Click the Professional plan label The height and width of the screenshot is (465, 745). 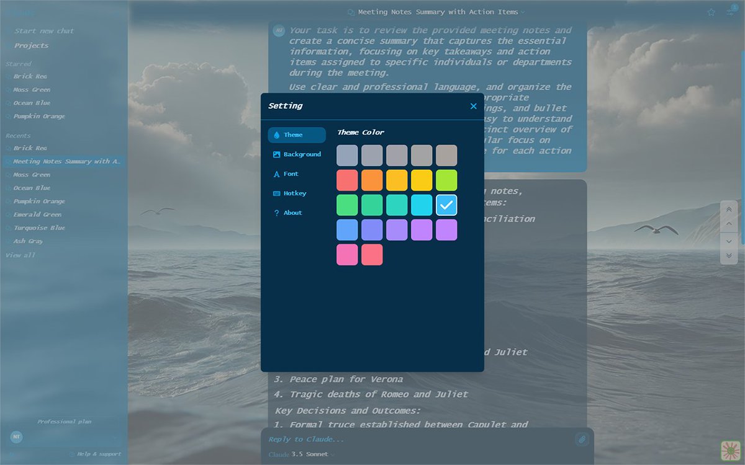(64, 422)
